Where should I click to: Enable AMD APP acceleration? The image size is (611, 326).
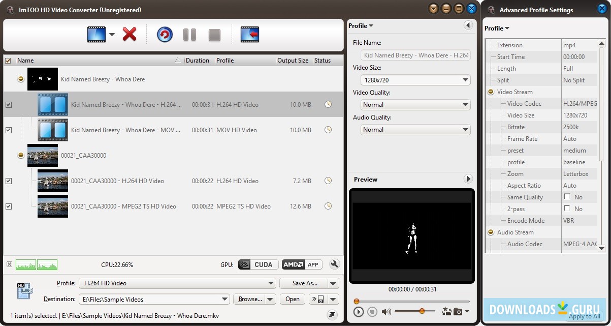[x=302, y=264]
